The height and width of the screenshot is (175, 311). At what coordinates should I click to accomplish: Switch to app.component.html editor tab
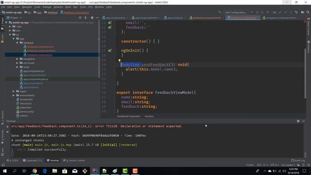pyautogui.click(x=146, y=18)
